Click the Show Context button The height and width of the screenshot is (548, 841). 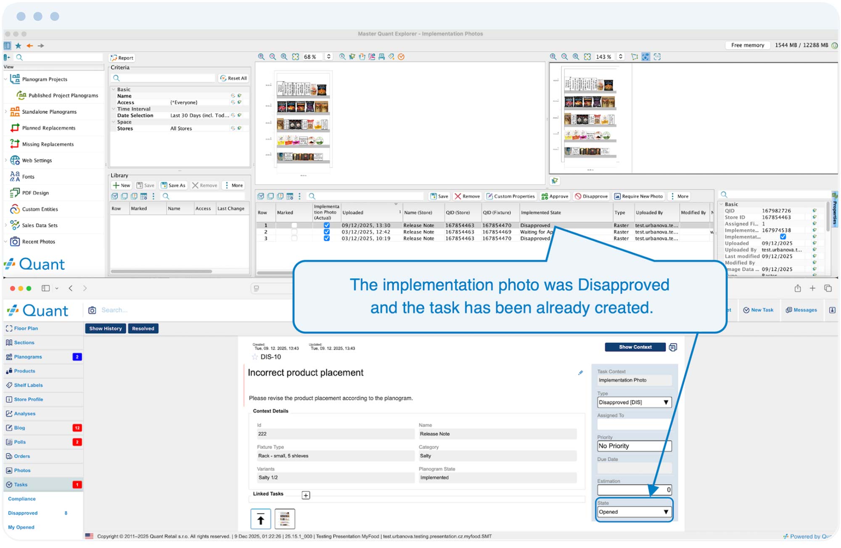click(635, 347)
